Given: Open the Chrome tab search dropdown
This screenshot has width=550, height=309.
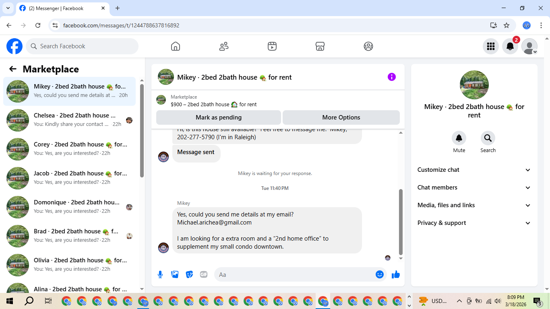Looking at the screenshot, I should point(8,8).
